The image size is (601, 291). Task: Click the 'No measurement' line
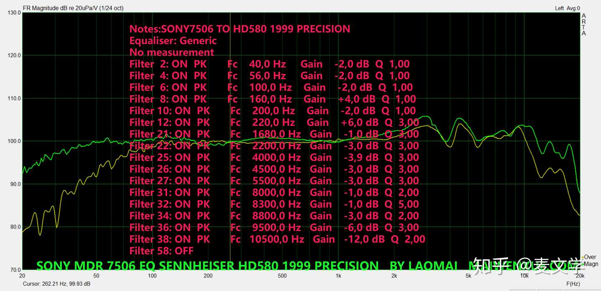click(x=172, y=52)
